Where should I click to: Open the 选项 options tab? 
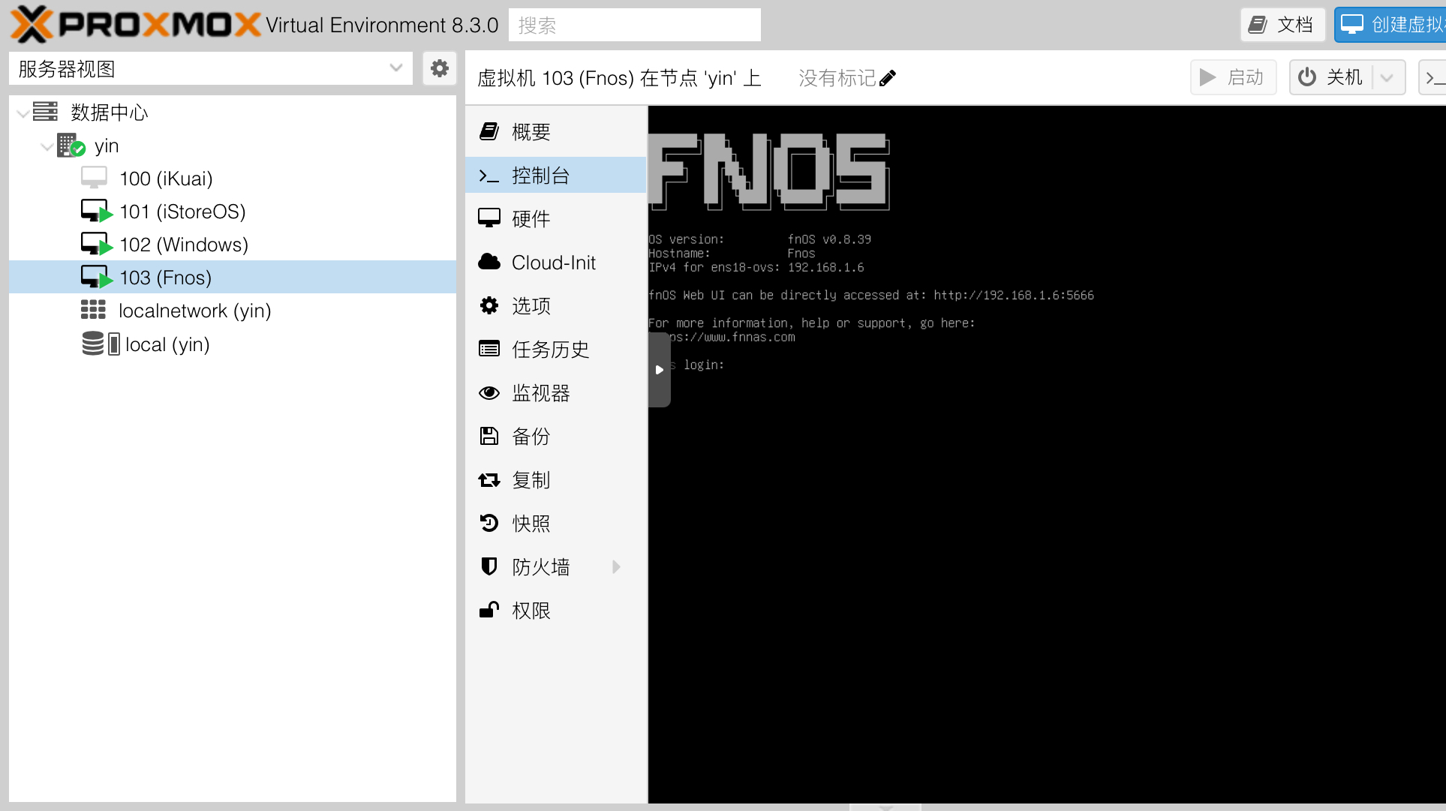coord(555,306)
